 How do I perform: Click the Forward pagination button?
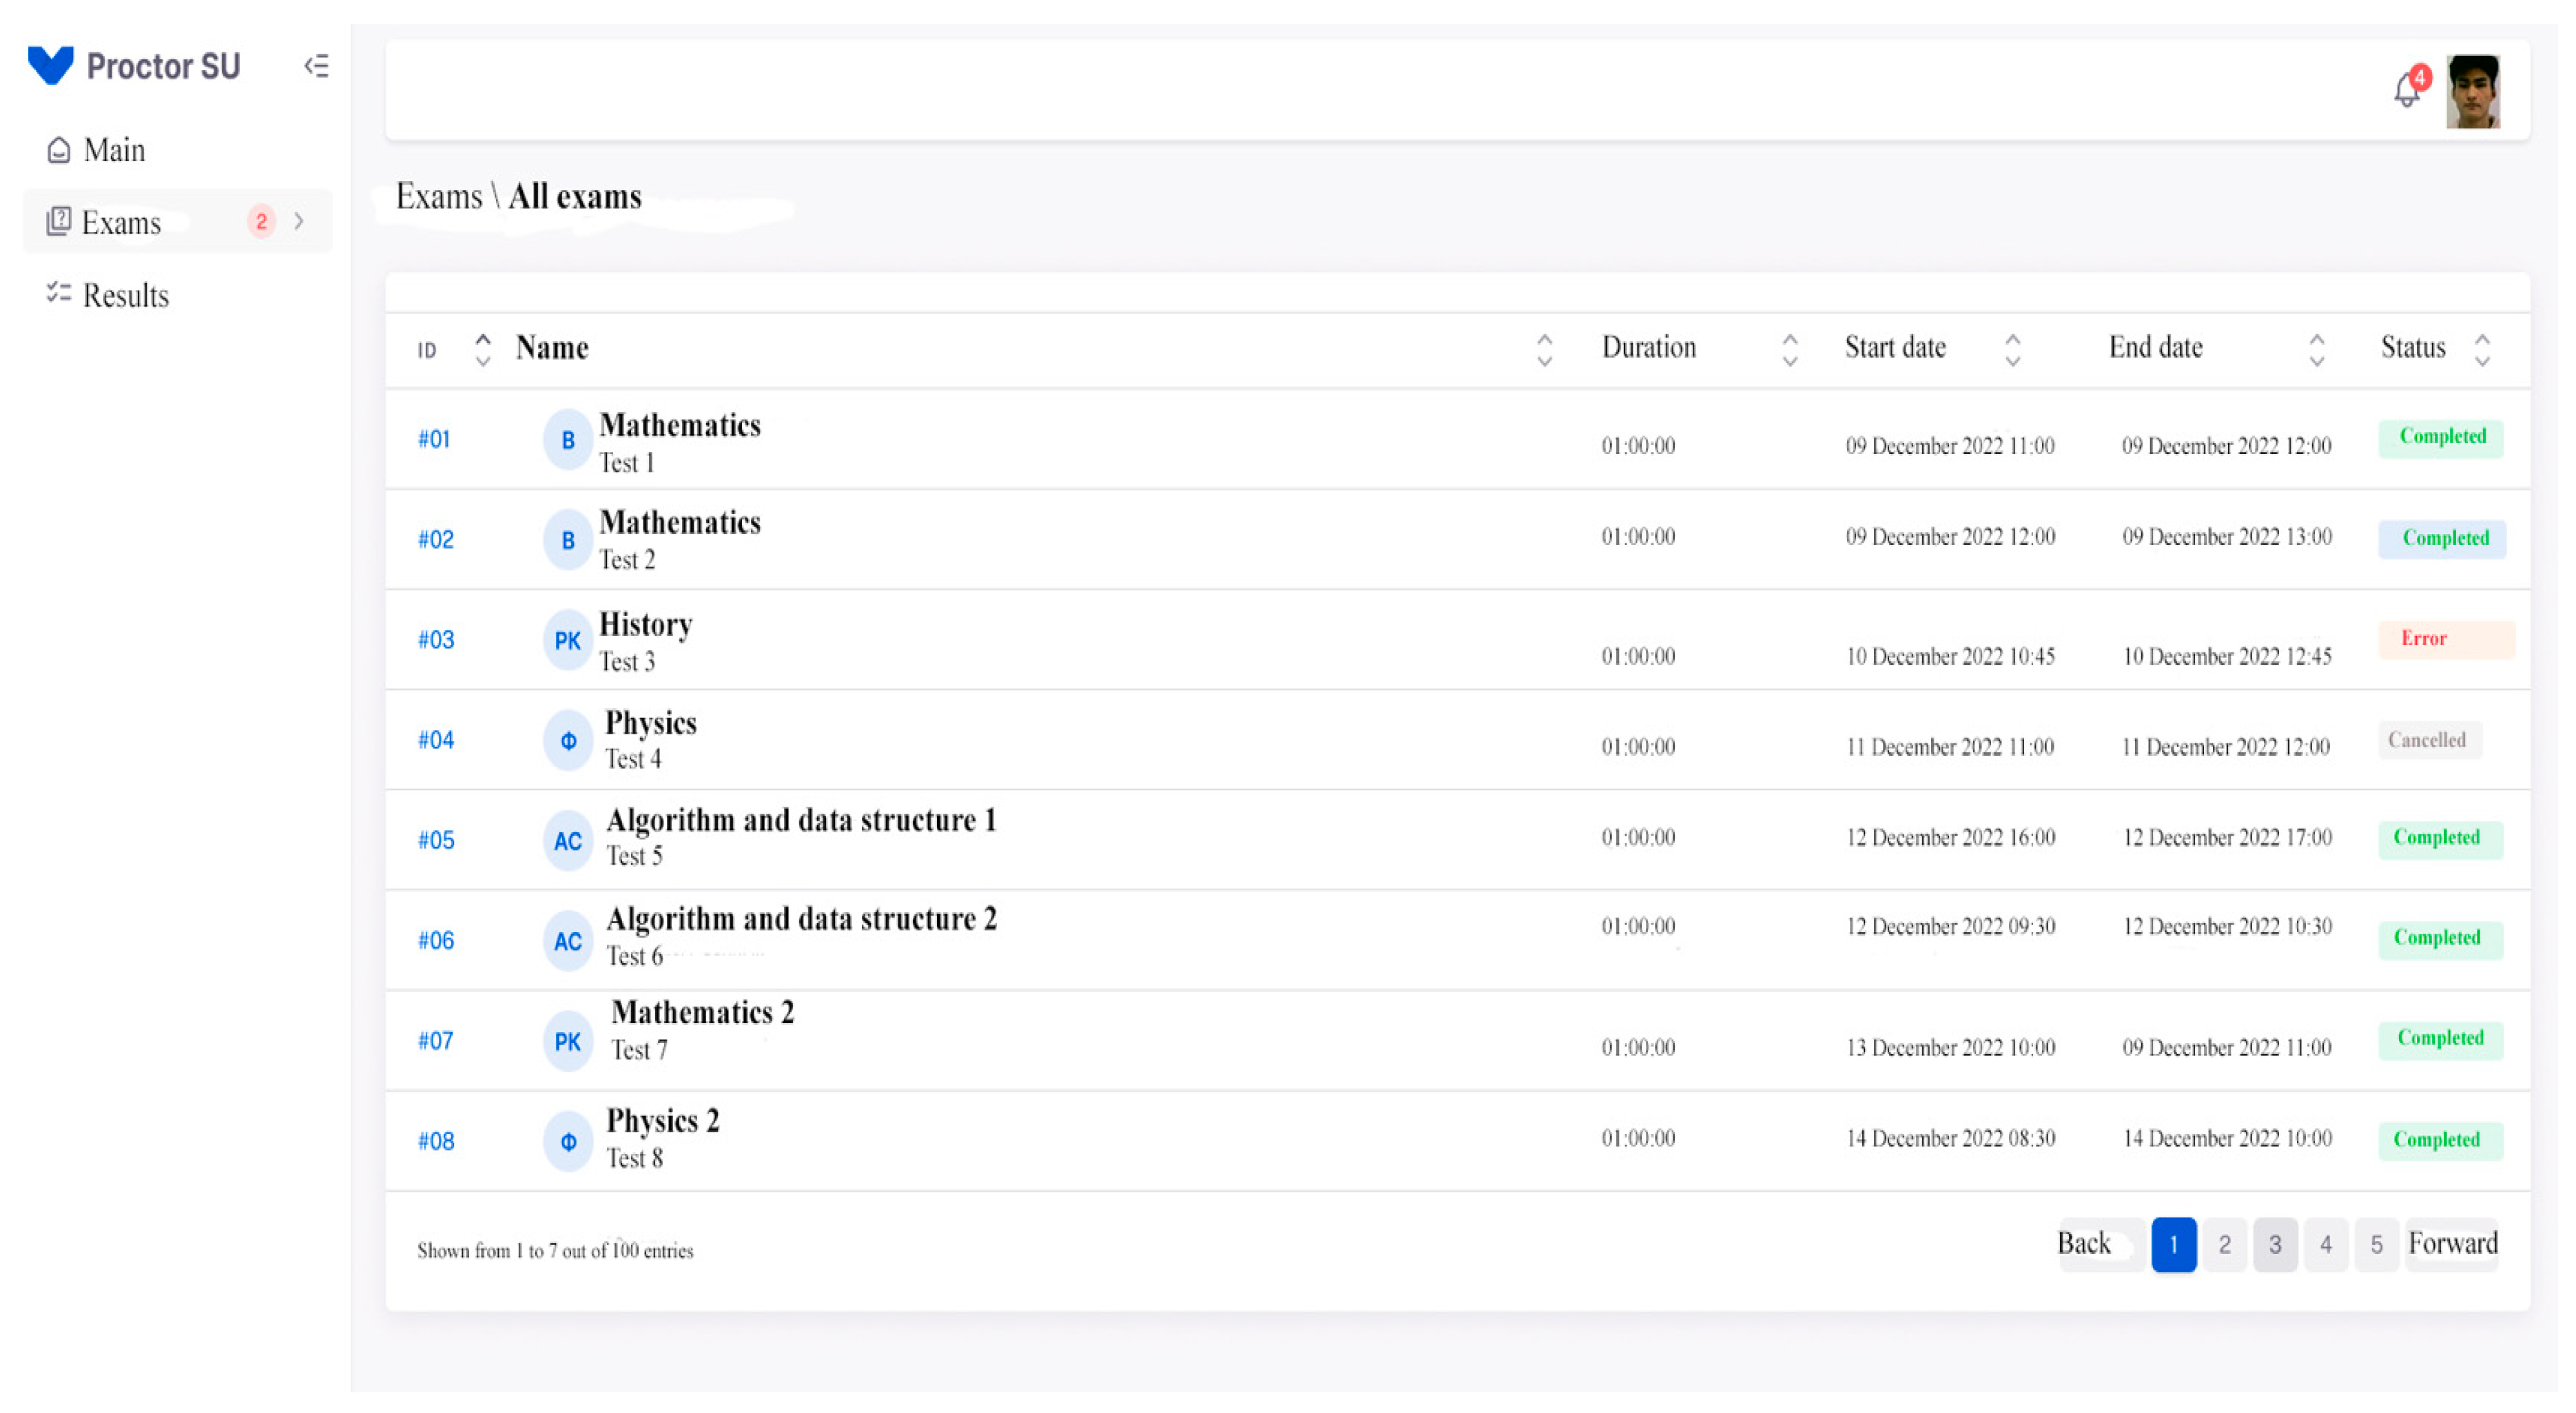coord(2452,1244)
